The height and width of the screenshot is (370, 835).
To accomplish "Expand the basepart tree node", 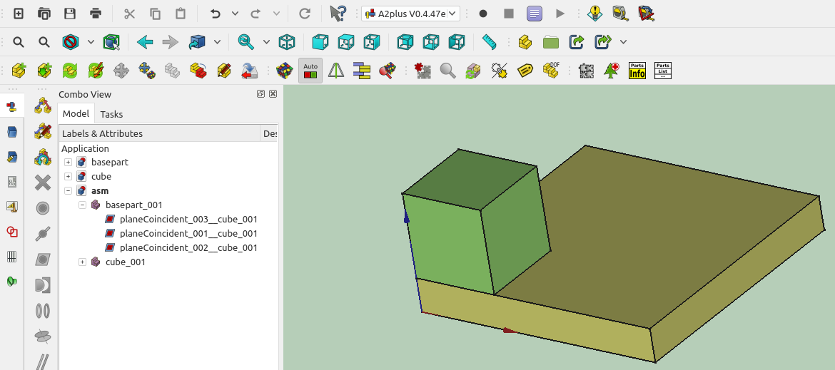I will 69,163.
